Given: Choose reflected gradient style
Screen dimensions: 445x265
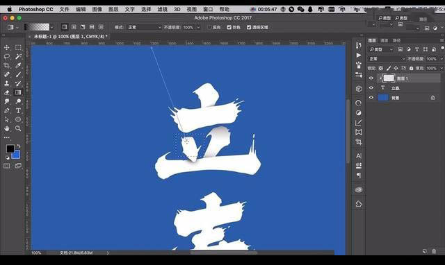Looking at the screenshot, I should point(92,27).
